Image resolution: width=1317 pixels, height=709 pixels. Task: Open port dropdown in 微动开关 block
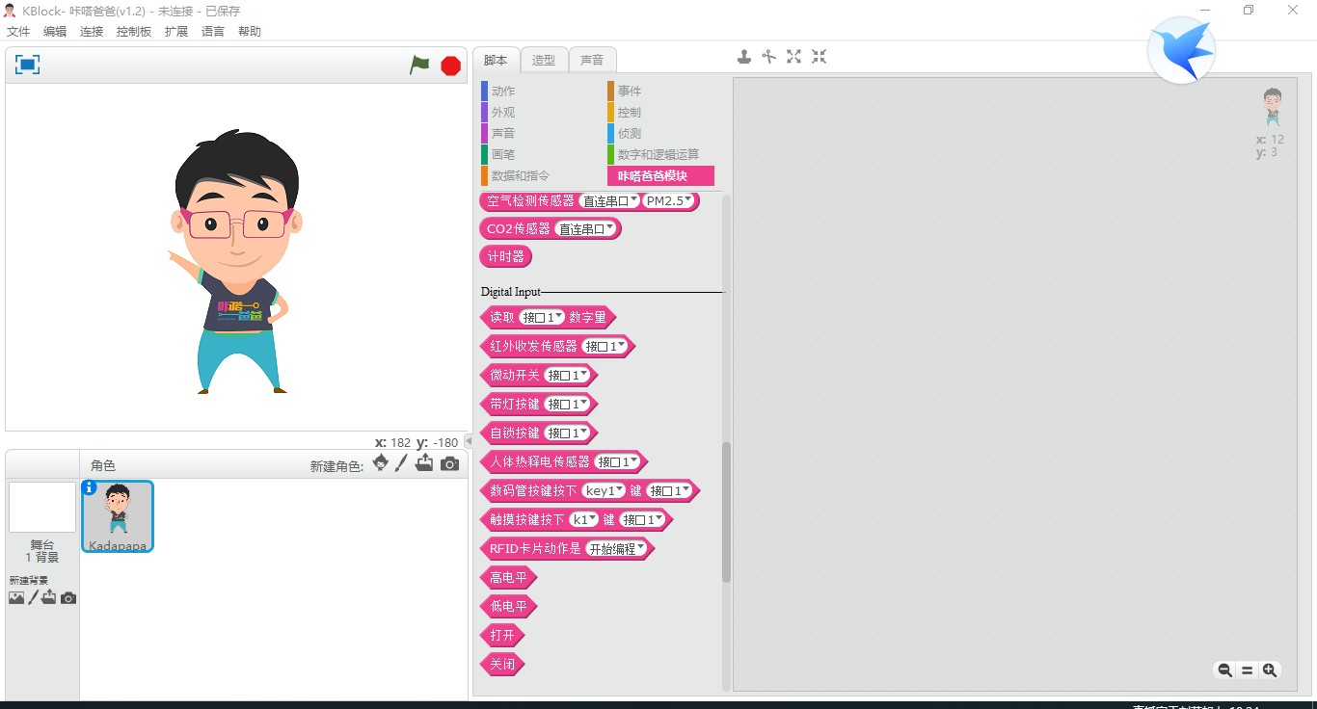[568, 375]
